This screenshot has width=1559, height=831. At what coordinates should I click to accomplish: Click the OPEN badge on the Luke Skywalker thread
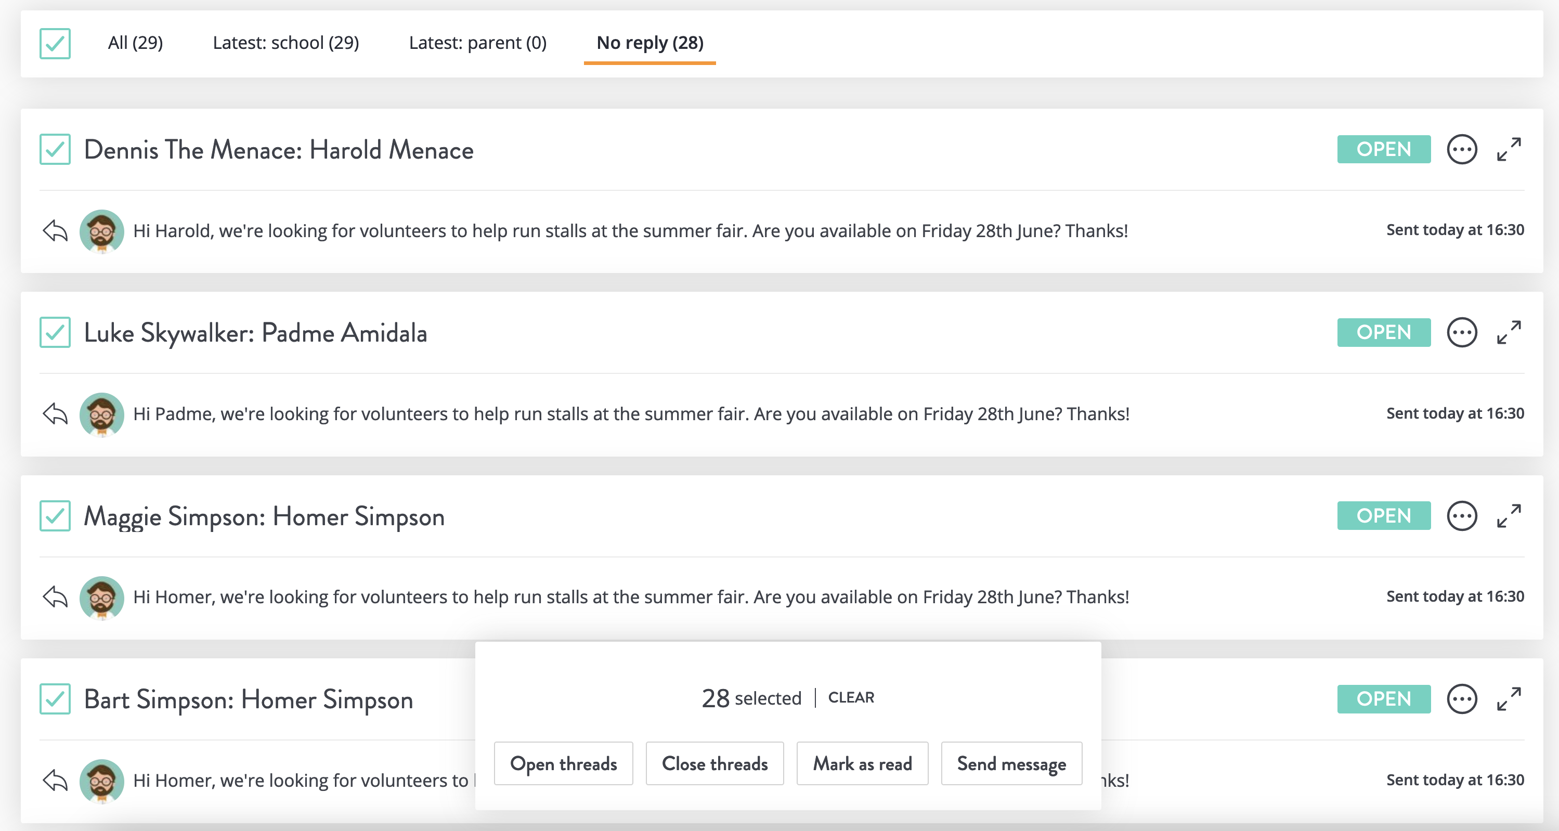[1383, 332]
